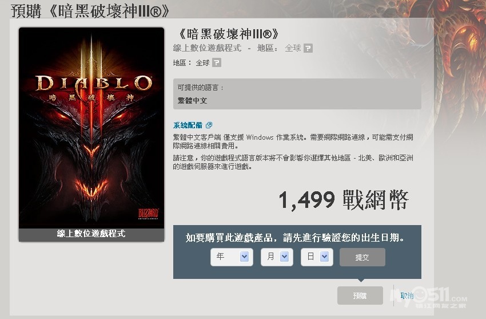Click the 月 dropdown arrow icon
Screen dimensions: 486x319
click(284, 257)
